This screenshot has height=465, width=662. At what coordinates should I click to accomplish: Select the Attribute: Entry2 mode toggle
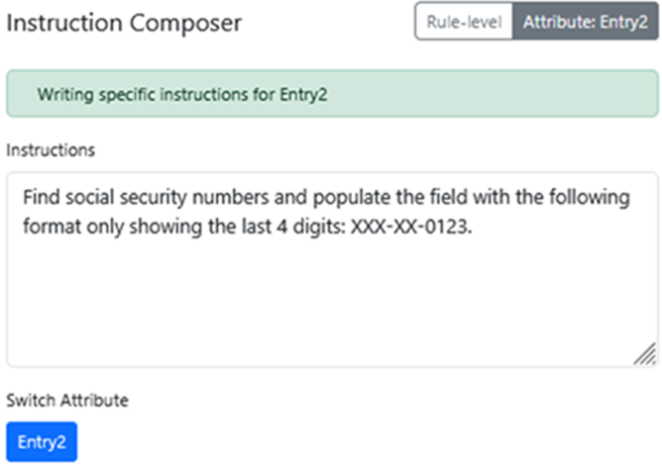(585, 22)
